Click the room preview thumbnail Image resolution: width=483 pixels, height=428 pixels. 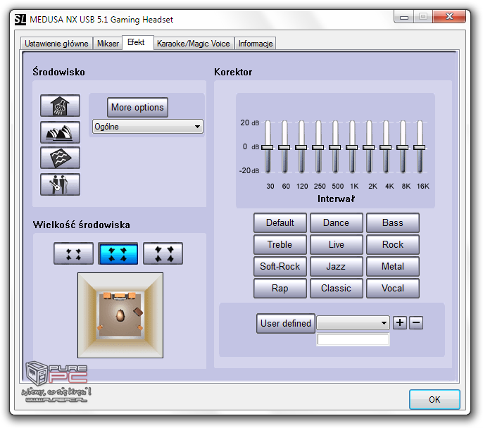[120, 315]
